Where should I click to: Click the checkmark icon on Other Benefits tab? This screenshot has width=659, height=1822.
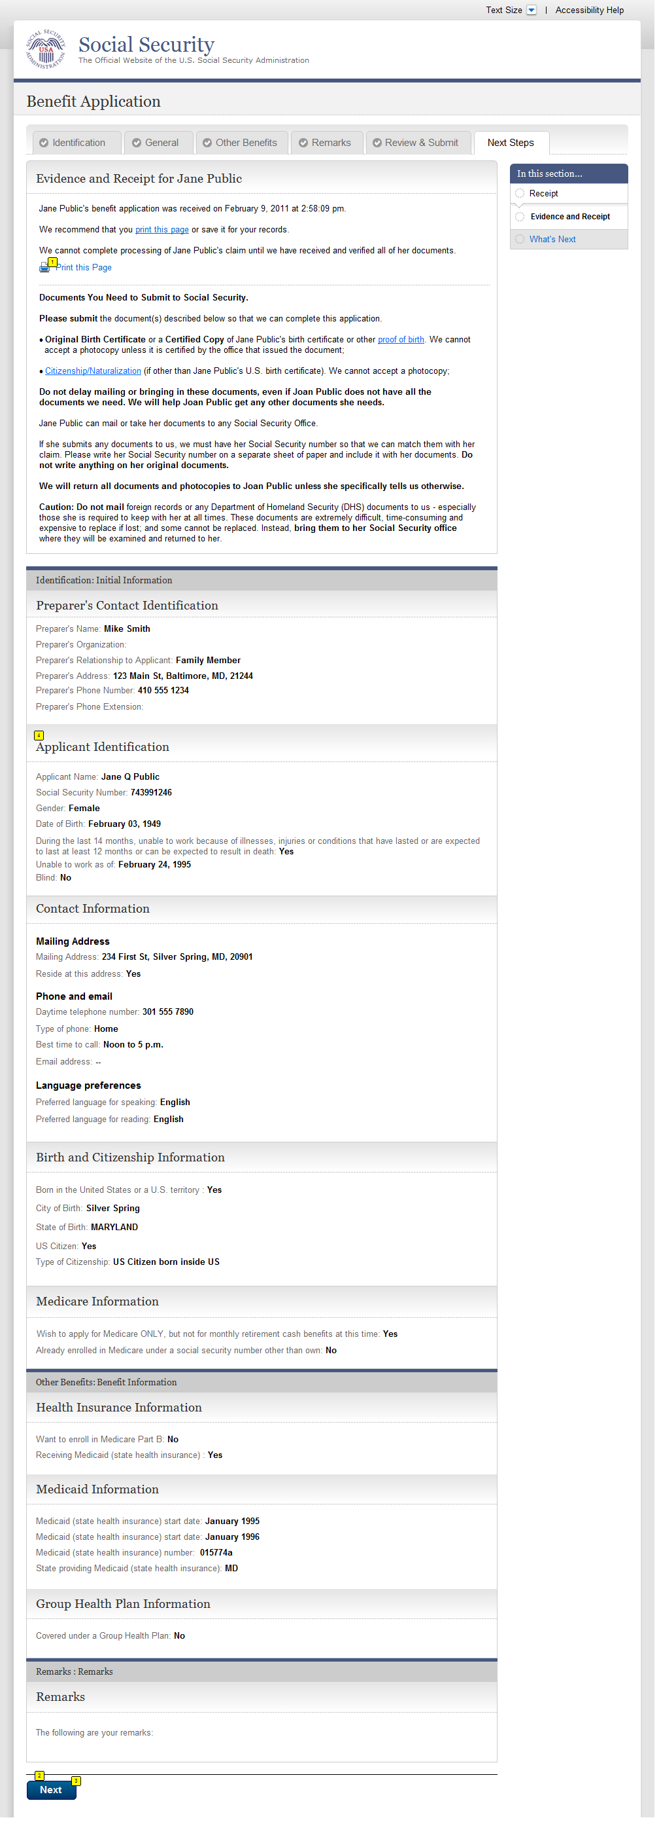click(x=207, y=143)
